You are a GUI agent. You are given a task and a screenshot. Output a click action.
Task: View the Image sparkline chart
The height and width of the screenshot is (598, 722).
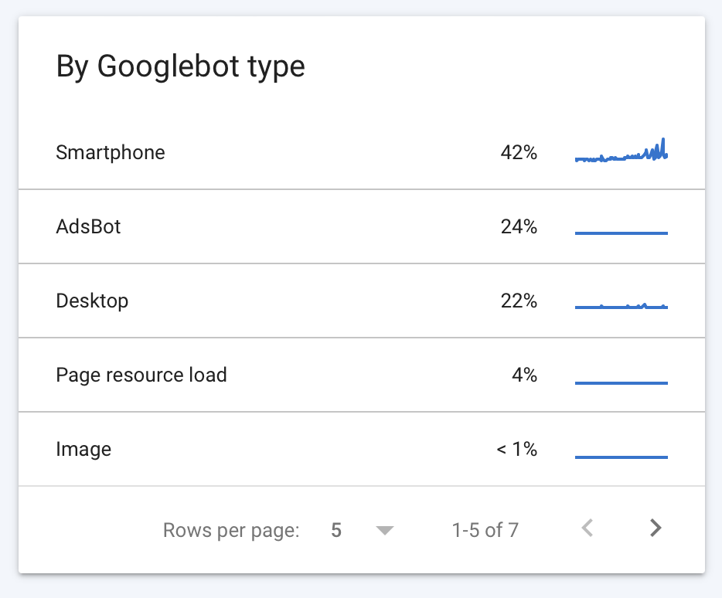(622, 457)
